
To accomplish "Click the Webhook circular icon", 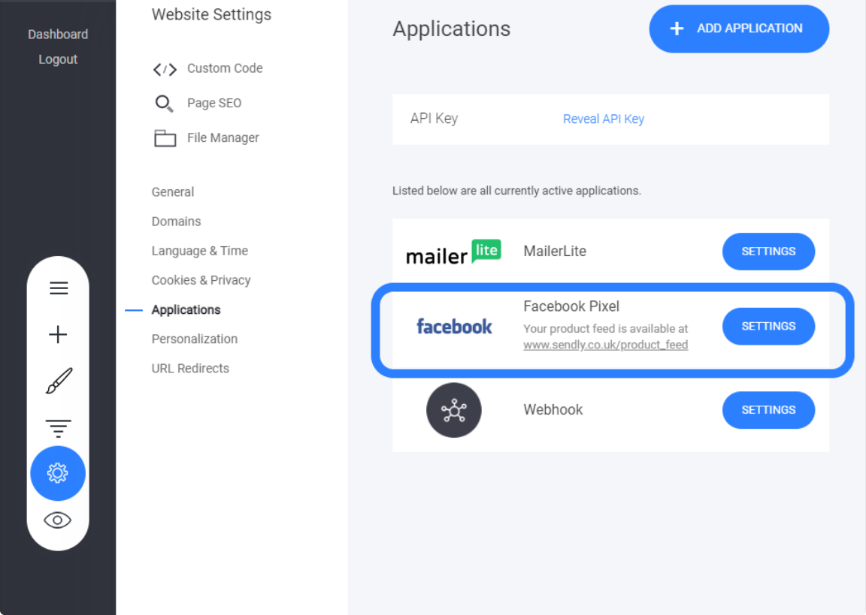I will [x=454, y=410].
